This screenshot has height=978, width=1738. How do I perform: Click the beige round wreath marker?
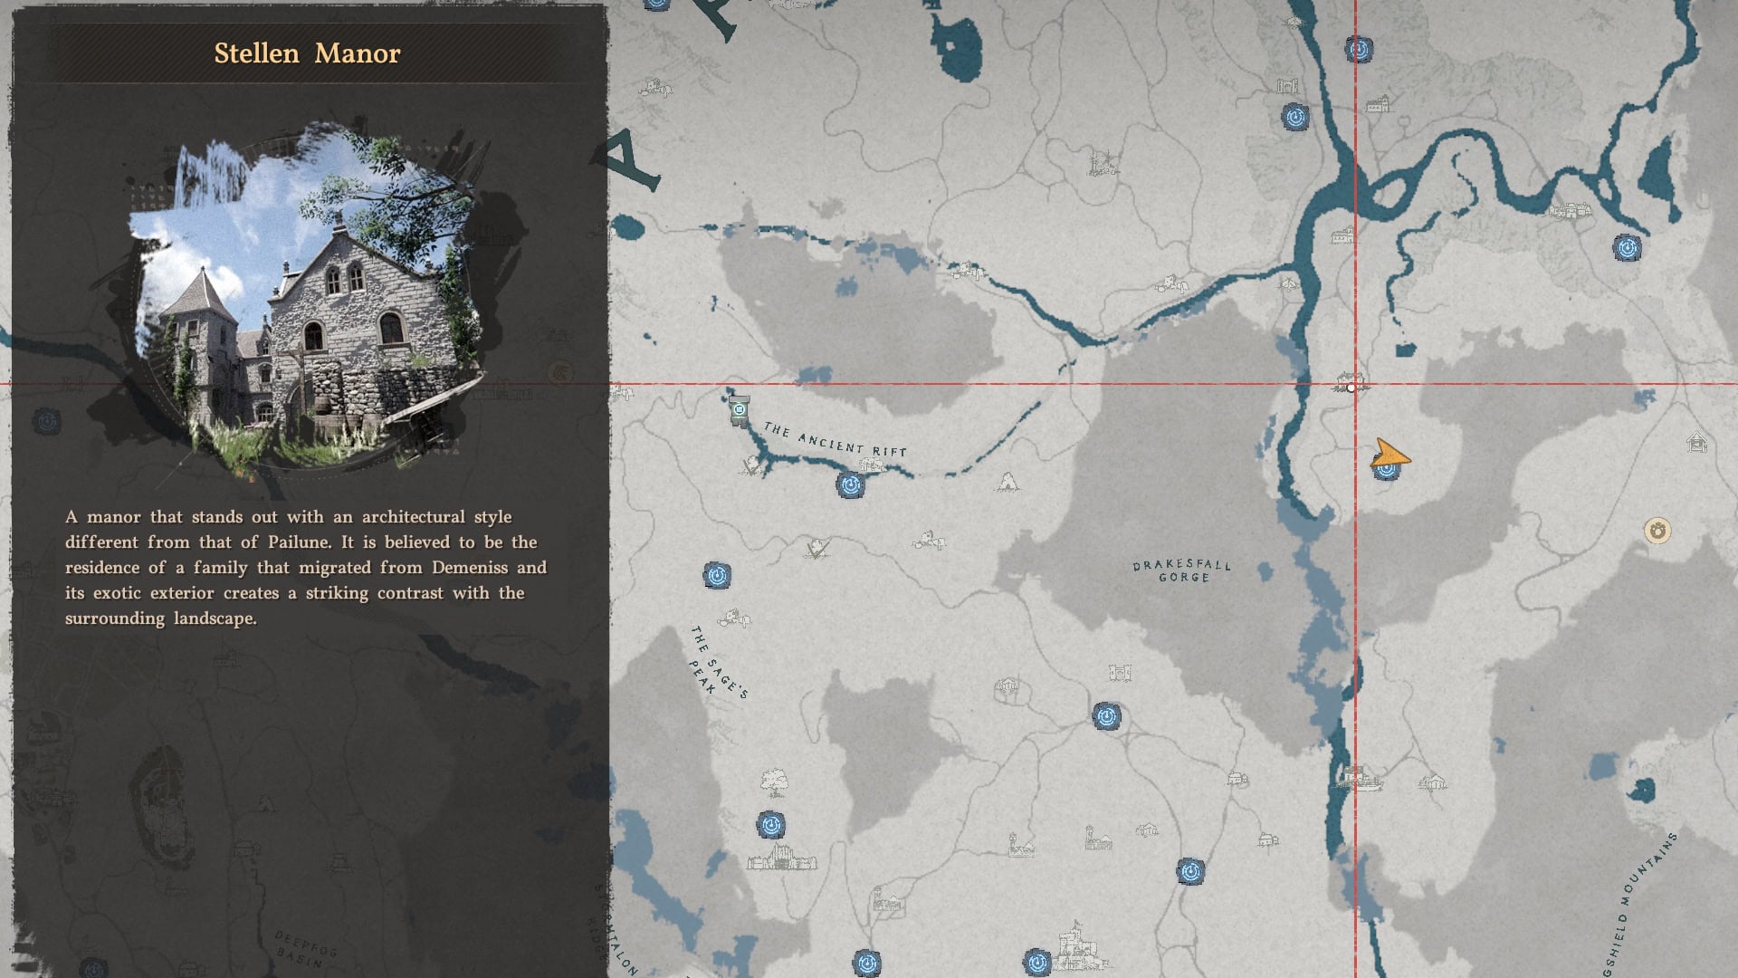pyautogui.click(x=1657, y=531)
